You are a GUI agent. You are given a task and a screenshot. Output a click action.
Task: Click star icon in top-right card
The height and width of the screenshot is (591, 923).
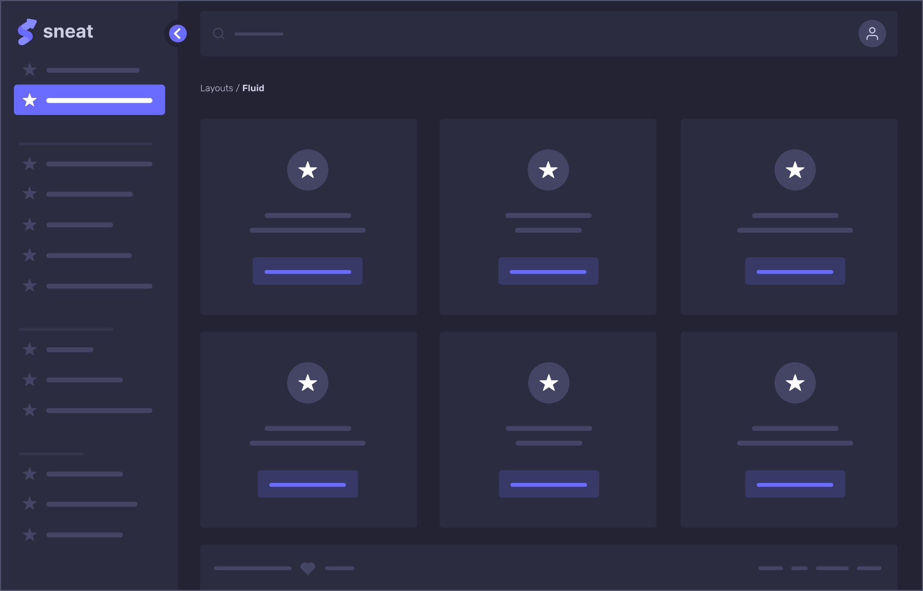point(795,170)
